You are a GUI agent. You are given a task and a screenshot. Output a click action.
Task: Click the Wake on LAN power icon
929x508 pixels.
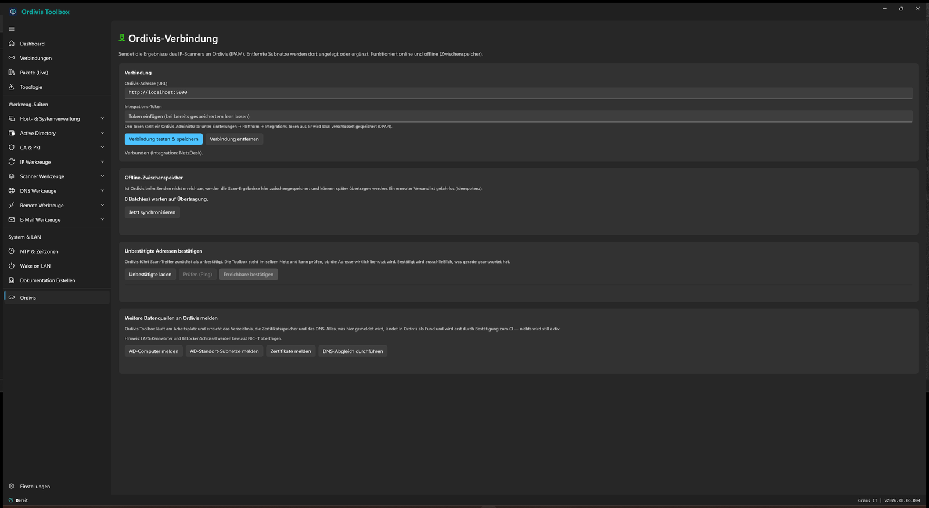tap(11, 266)
